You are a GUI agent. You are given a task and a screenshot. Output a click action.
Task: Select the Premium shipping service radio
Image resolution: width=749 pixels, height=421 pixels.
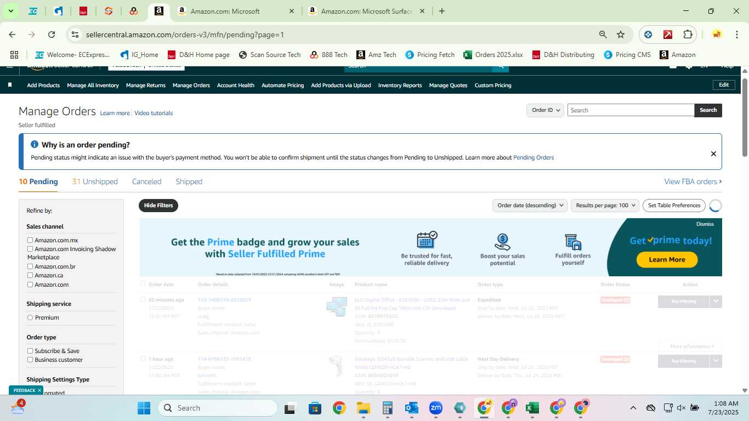pyautogui.click(x=30, y=317)
